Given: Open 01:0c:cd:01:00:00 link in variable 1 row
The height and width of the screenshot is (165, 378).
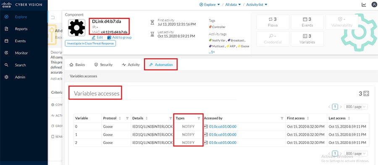Looking at the screenshot, I should coord(223,134).
